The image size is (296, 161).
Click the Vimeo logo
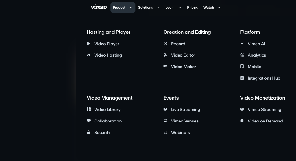click(99, 7)
